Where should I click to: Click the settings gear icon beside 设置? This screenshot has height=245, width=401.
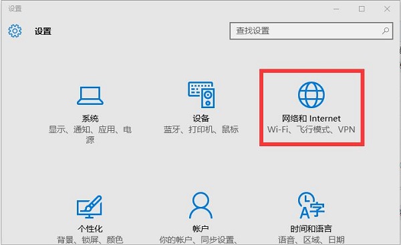click(15, 31)
